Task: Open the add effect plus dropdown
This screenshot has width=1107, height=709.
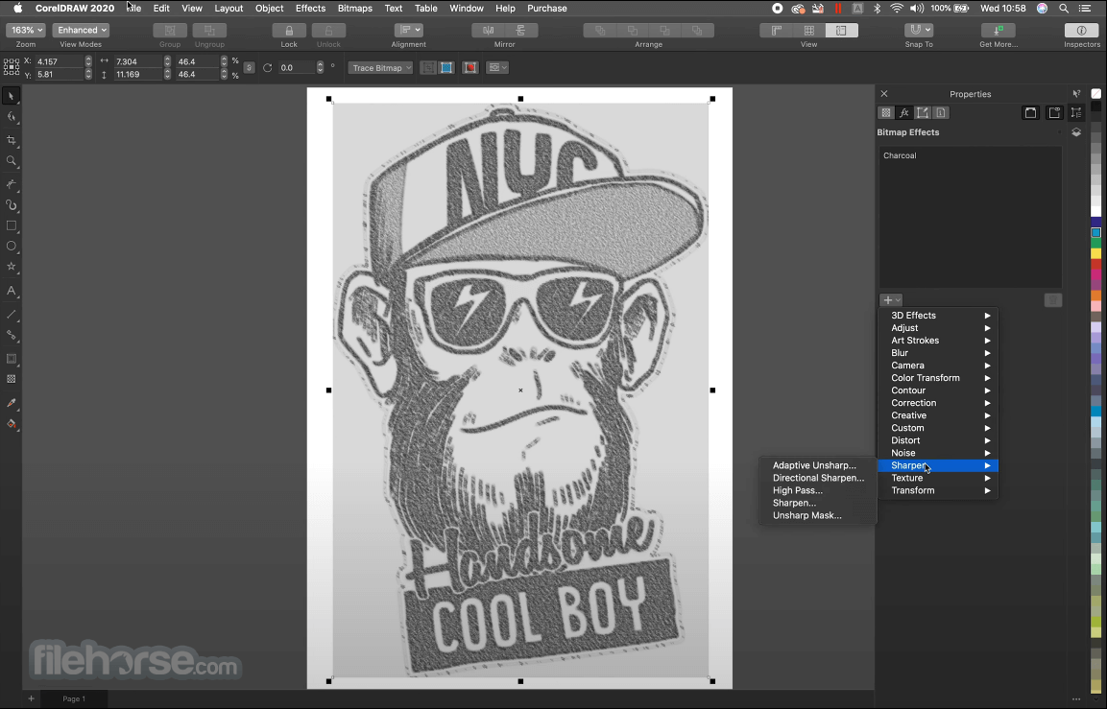Action: tap(891, 300)
